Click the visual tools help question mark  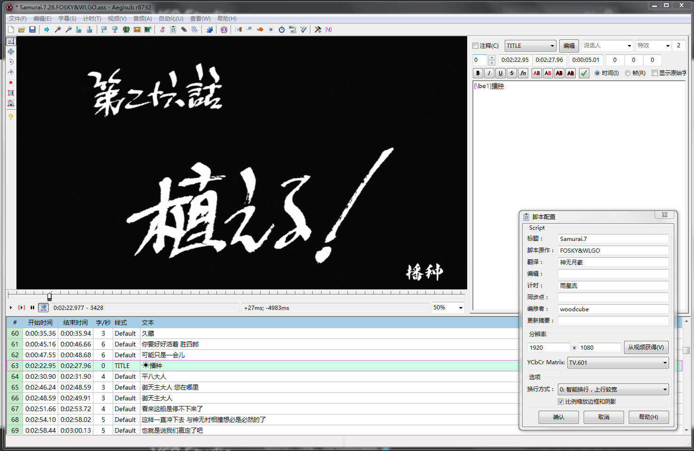(11, 117)
